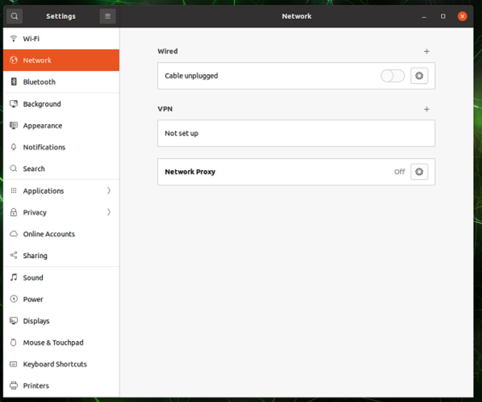482x402 pixels.
Task: Expand Applications chevron arrow
Action: (x=109, y=190)
